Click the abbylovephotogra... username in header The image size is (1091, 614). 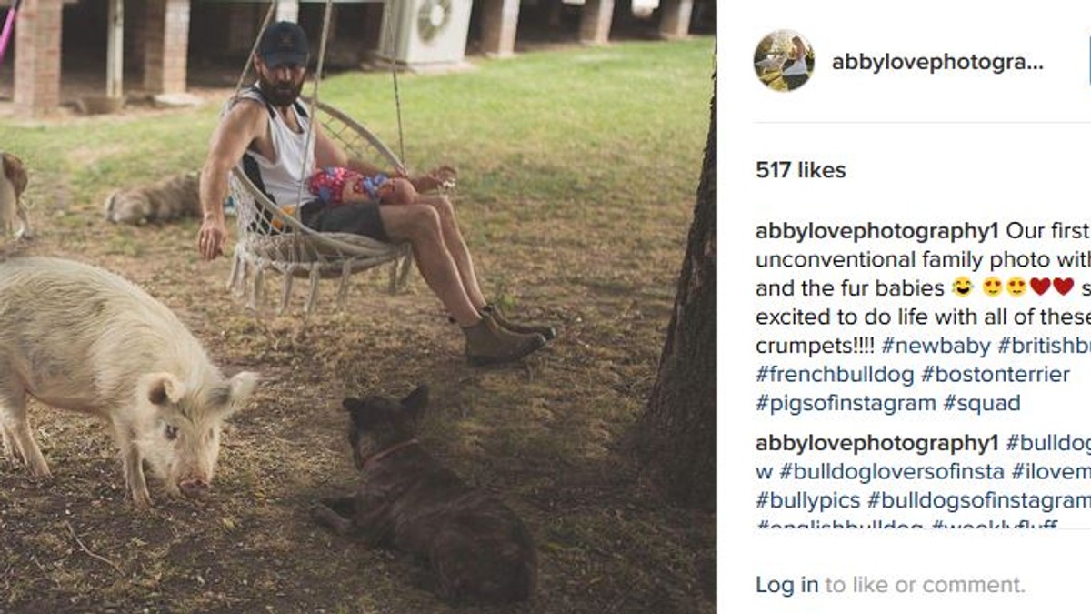[937, 62]
